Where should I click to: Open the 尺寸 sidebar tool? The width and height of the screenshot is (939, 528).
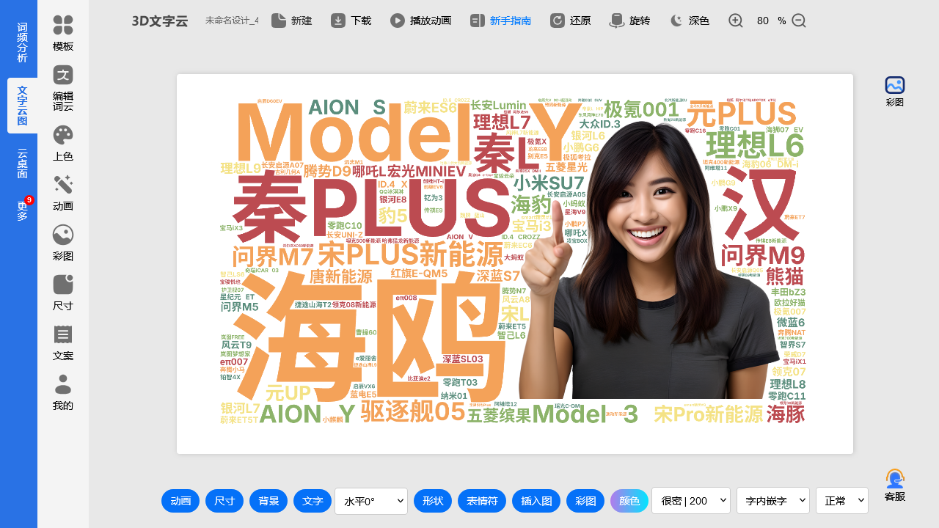point(63,293)
